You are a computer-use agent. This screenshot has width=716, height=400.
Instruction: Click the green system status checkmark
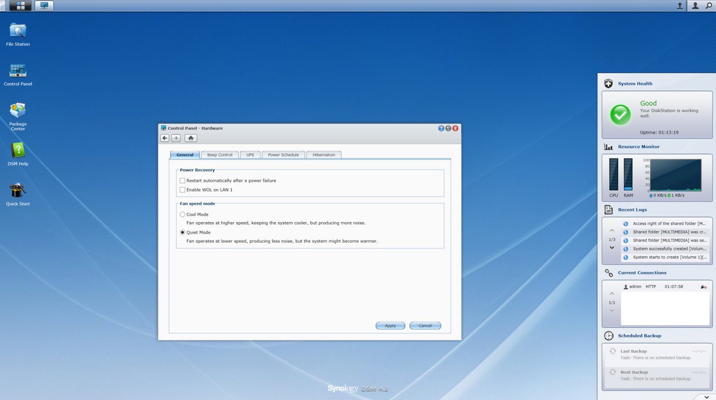(x=620, y=115)
